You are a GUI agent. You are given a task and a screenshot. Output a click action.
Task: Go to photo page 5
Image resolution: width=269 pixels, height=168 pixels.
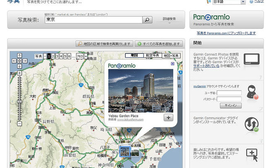[65, 56]
